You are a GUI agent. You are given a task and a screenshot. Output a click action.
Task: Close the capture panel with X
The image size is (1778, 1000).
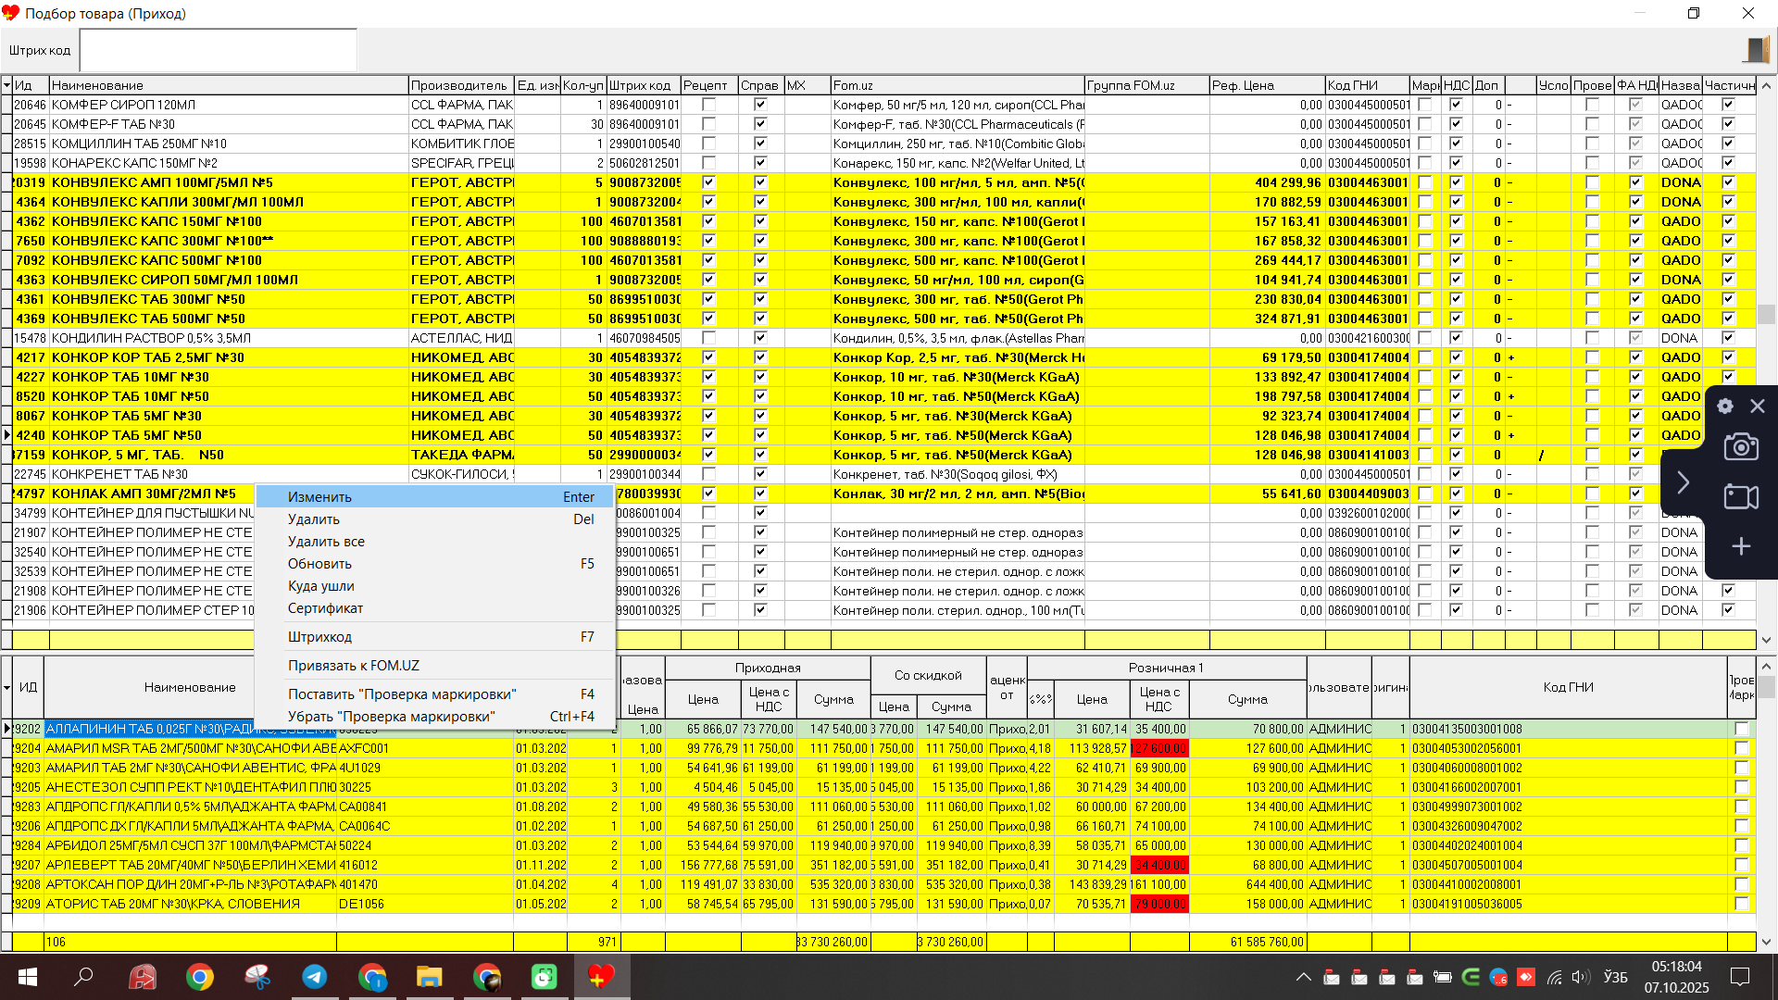(x=1758, y=406)
